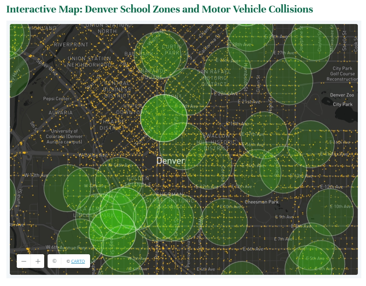Open the CARTO attribution link
The image size is (366, 286).
pos(78,261)
